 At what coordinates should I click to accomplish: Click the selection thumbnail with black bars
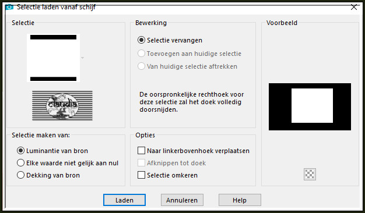(x=53, y=58)
